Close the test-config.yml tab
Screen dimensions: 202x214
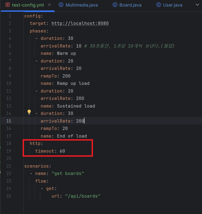click(49, 5)
